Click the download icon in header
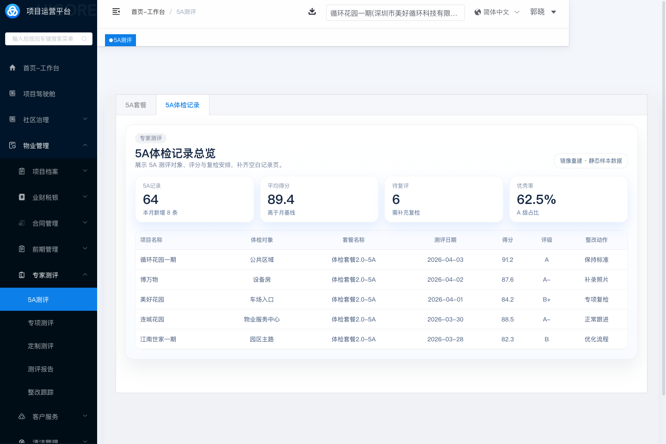The height and width of the screenshot is (444, 666). (312, 12)
